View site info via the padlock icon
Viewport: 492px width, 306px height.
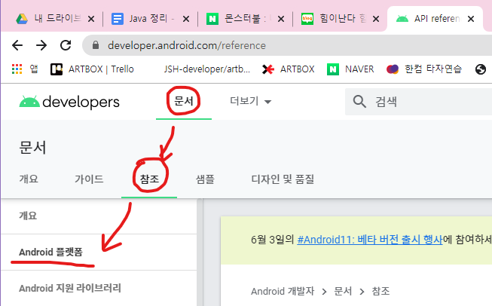[x=96, y=45]
